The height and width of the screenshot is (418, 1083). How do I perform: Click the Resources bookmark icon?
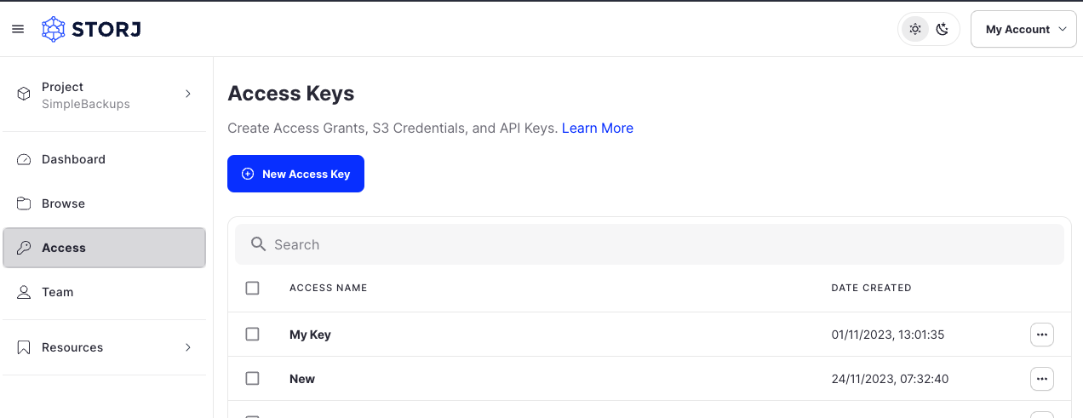coord(24,347)
